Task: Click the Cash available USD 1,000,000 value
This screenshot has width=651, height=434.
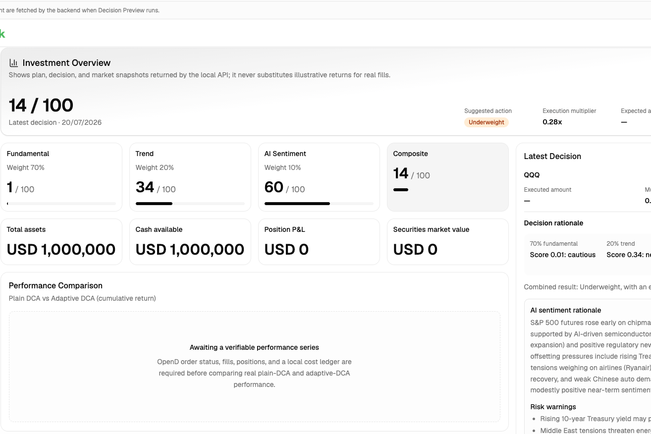Action: pos(190,249)
